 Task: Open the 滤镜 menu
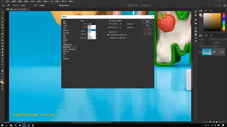tap(46, 1)
